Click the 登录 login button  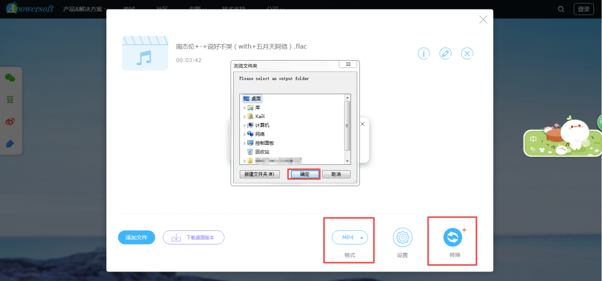pos(584,9)
